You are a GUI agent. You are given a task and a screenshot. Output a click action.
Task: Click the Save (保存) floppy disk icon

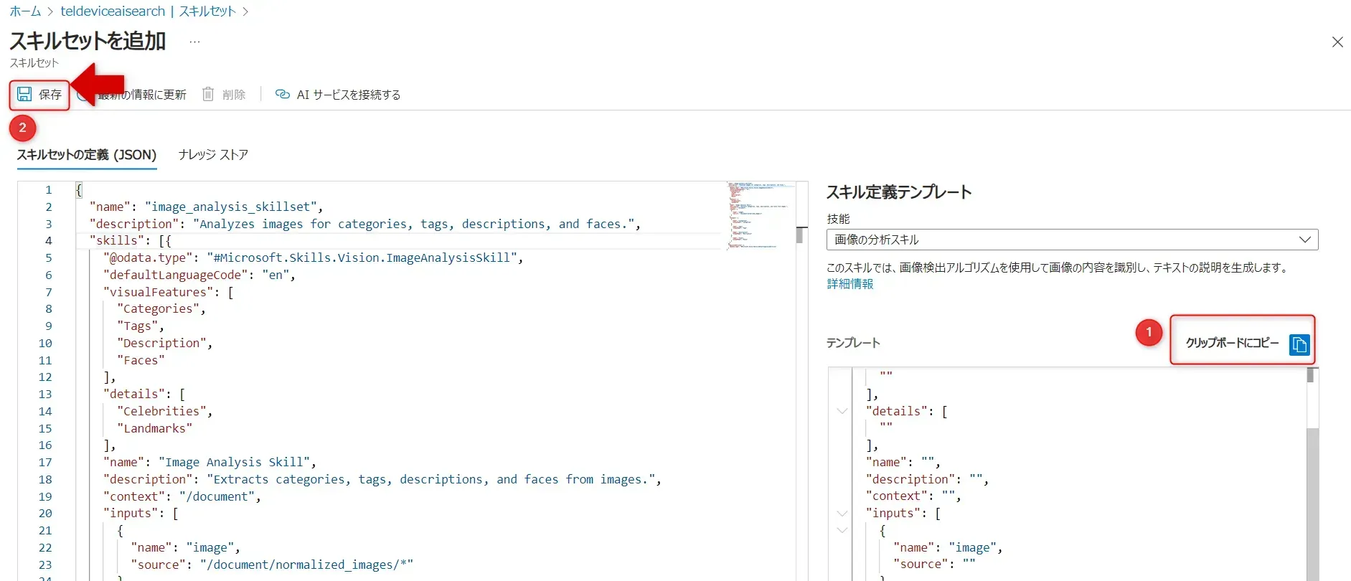tap(24, 95)
